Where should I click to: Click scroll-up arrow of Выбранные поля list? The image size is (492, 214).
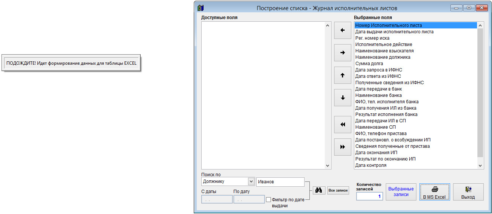480,25
